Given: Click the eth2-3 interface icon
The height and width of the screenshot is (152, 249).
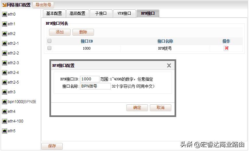Looking at the screenshot, I should click(5, 63).
